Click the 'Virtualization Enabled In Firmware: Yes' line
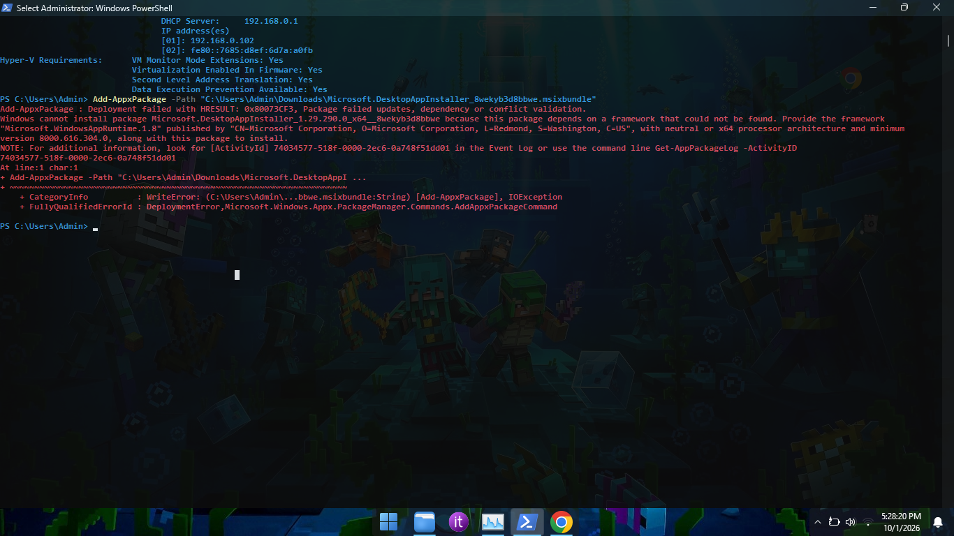This screenshot has width=954, height=536. 227,70
